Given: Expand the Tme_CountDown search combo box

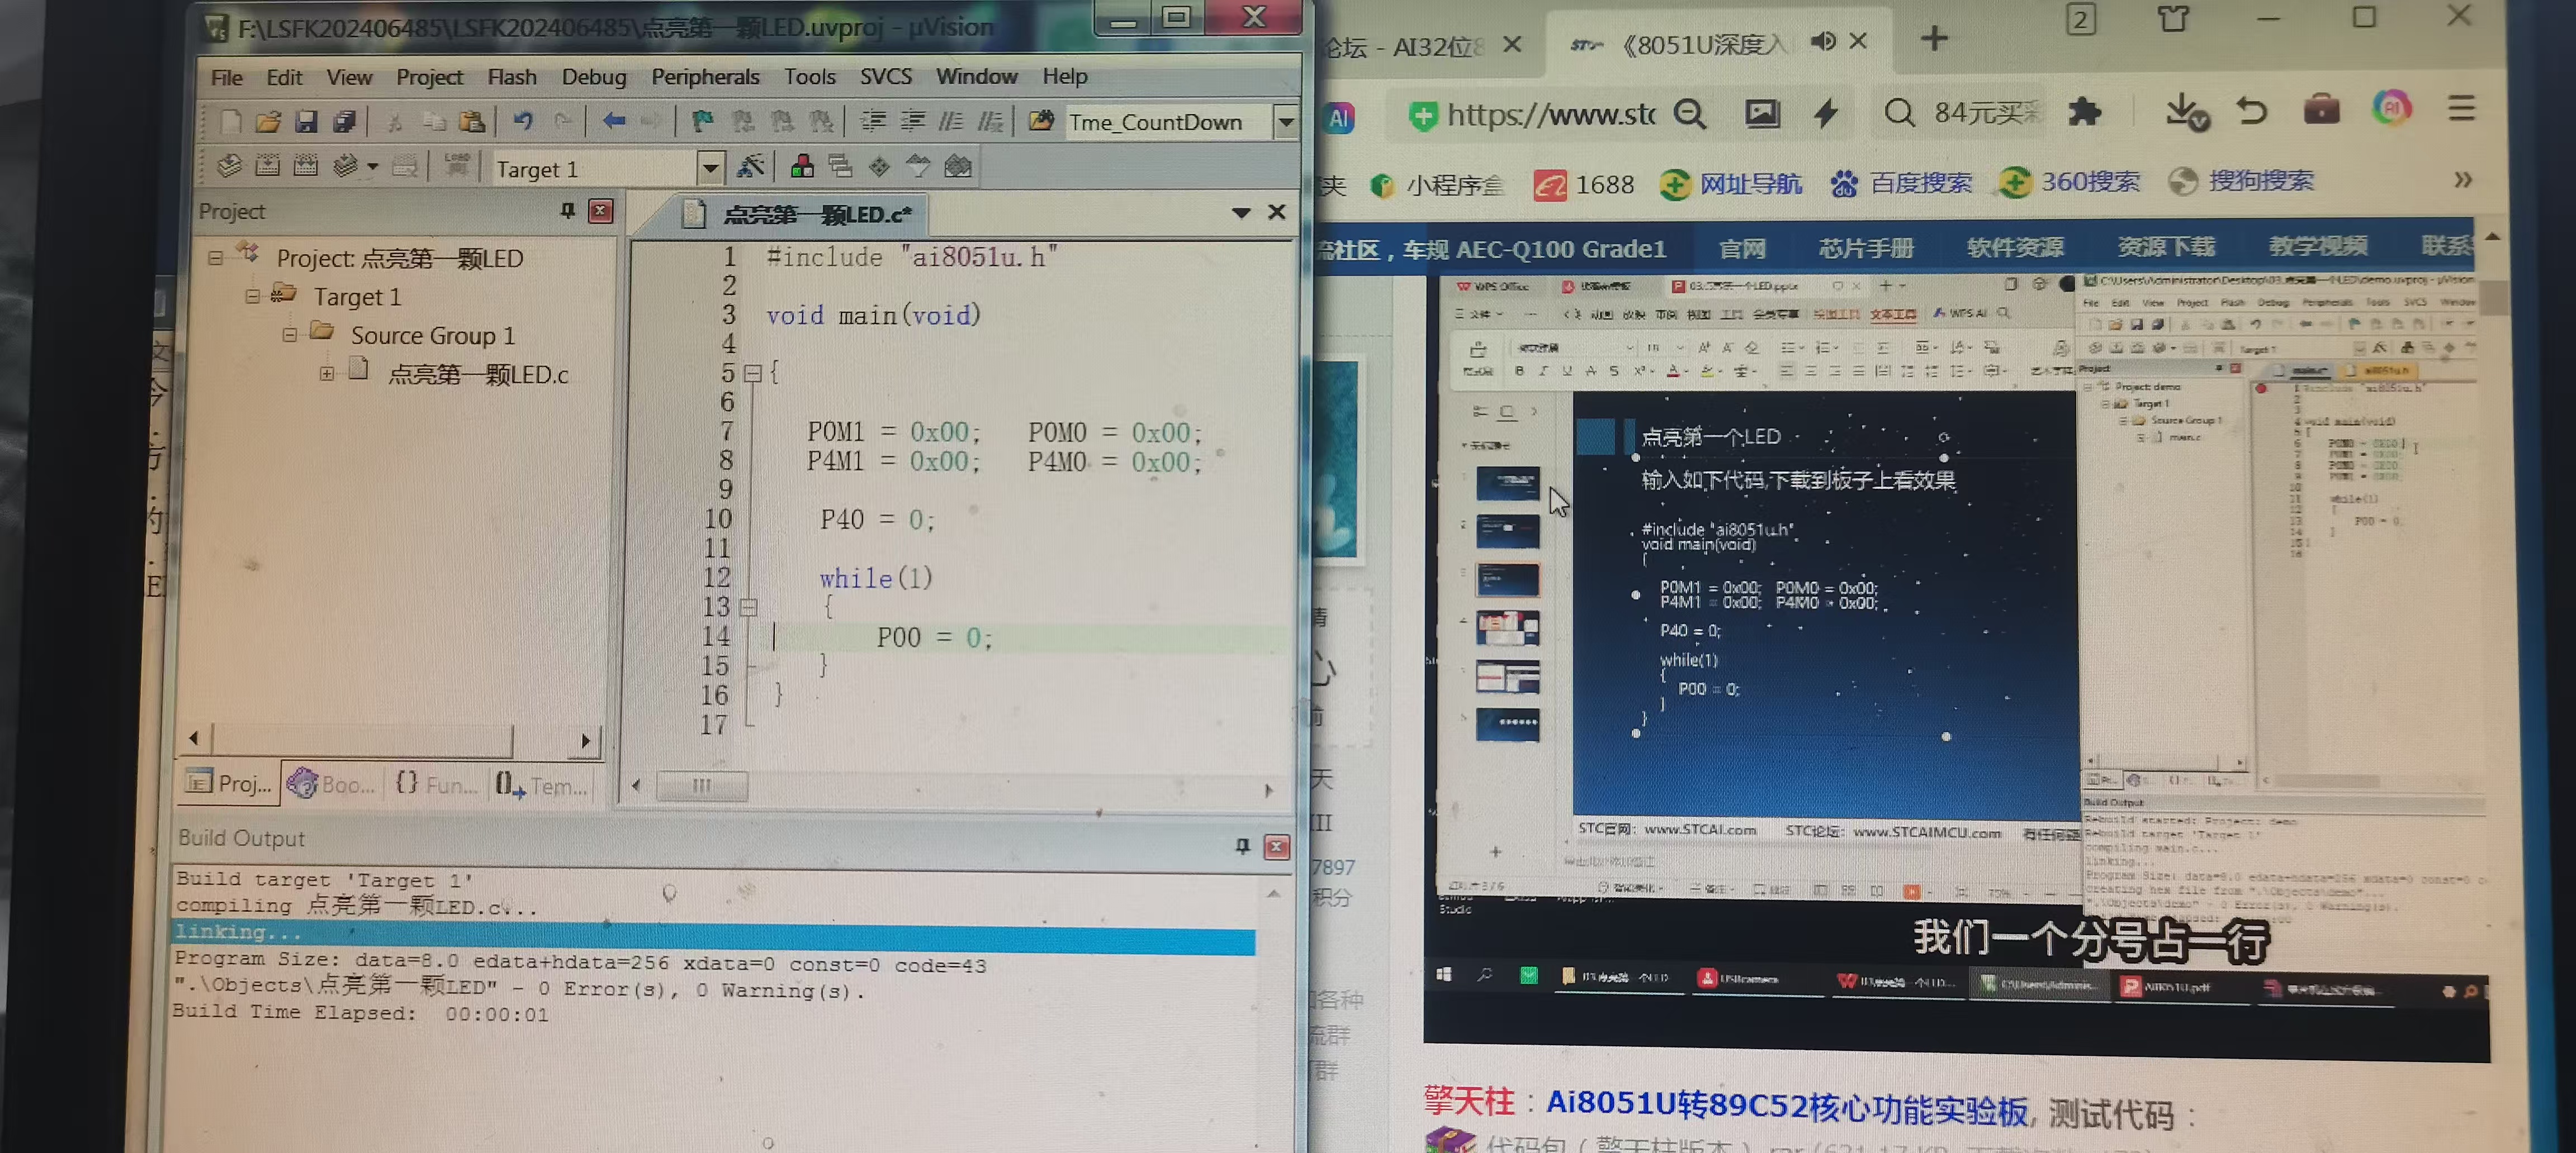Looking at the screenshot, I should tap(1286, 122).
